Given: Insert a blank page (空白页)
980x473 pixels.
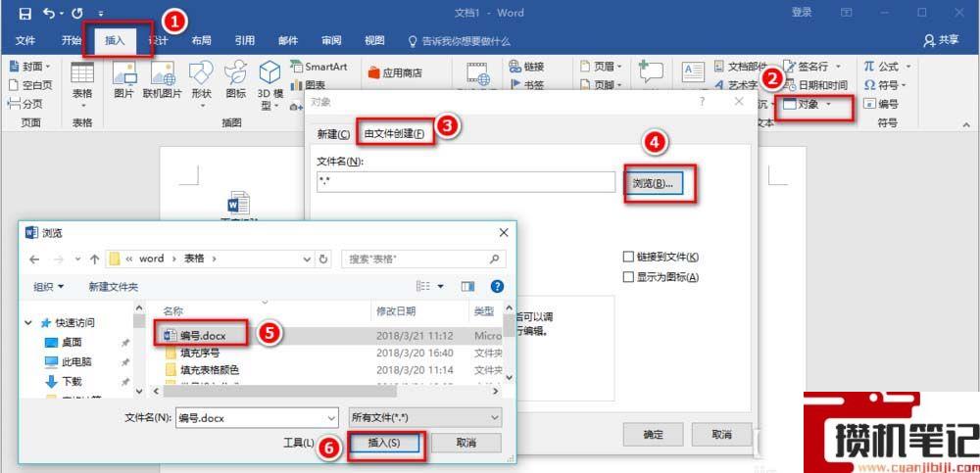Looking at the screenshot, I should [30, 85].
